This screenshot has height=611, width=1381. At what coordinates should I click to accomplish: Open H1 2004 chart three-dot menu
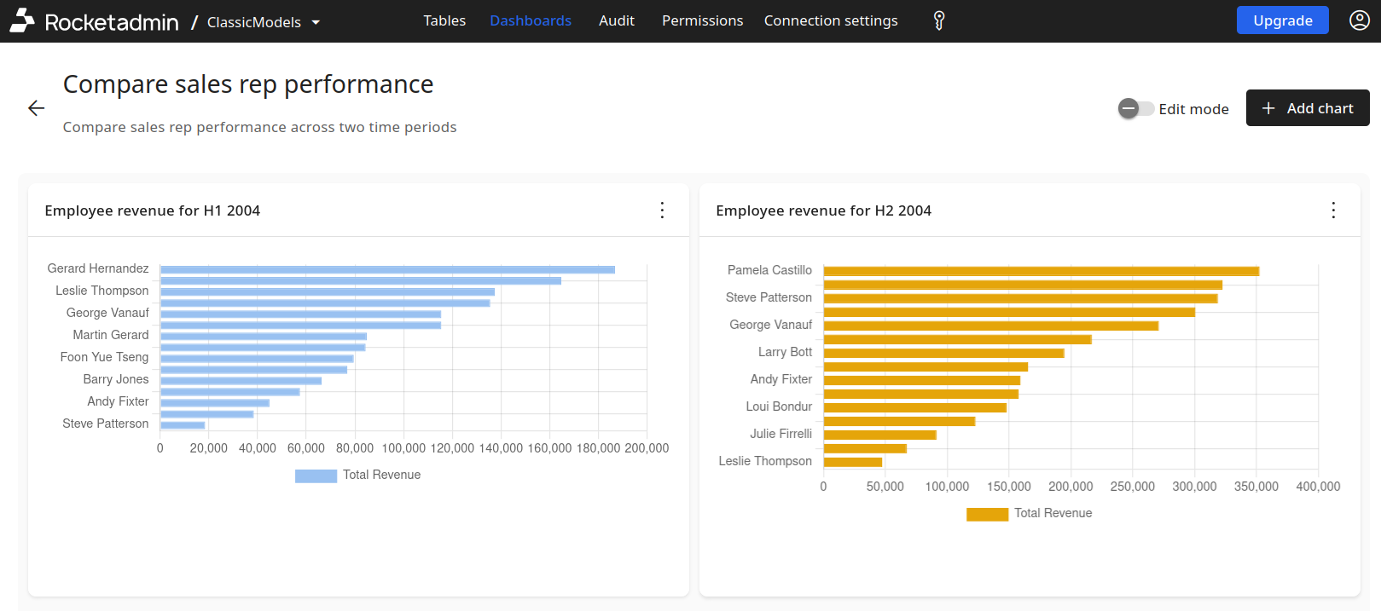pyautogui.click(x=662, y=210)
